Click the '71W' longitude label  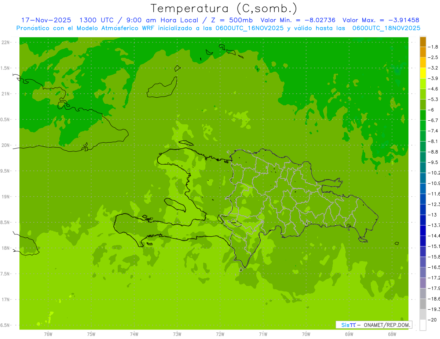pos(263,334)
